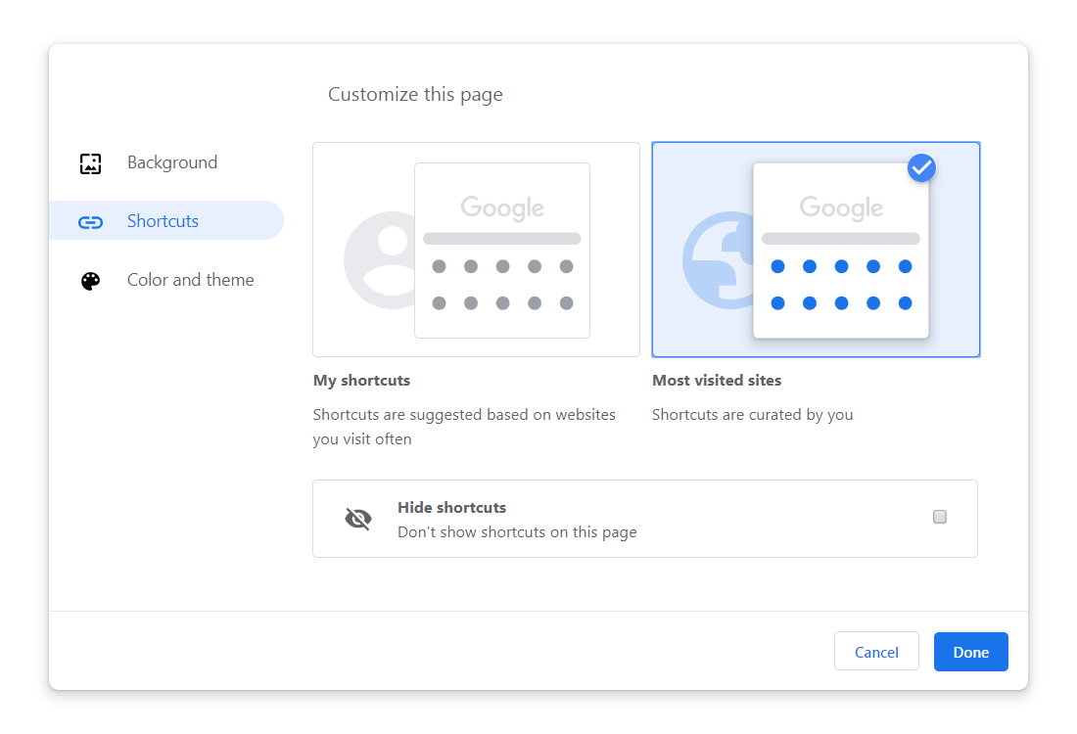Open the Color and theme tab label

point(191,280)
